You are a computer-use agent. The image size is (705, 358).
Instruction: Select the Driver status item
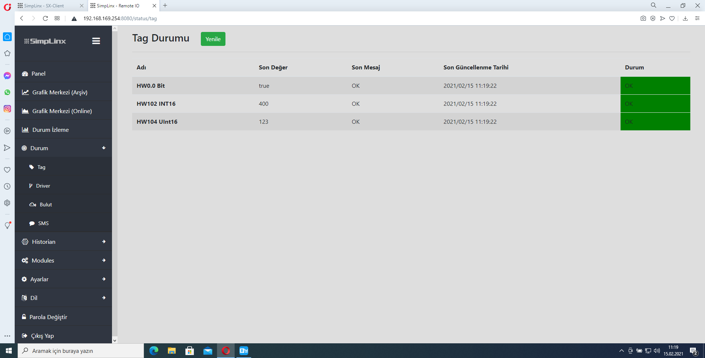pos(43,186)
